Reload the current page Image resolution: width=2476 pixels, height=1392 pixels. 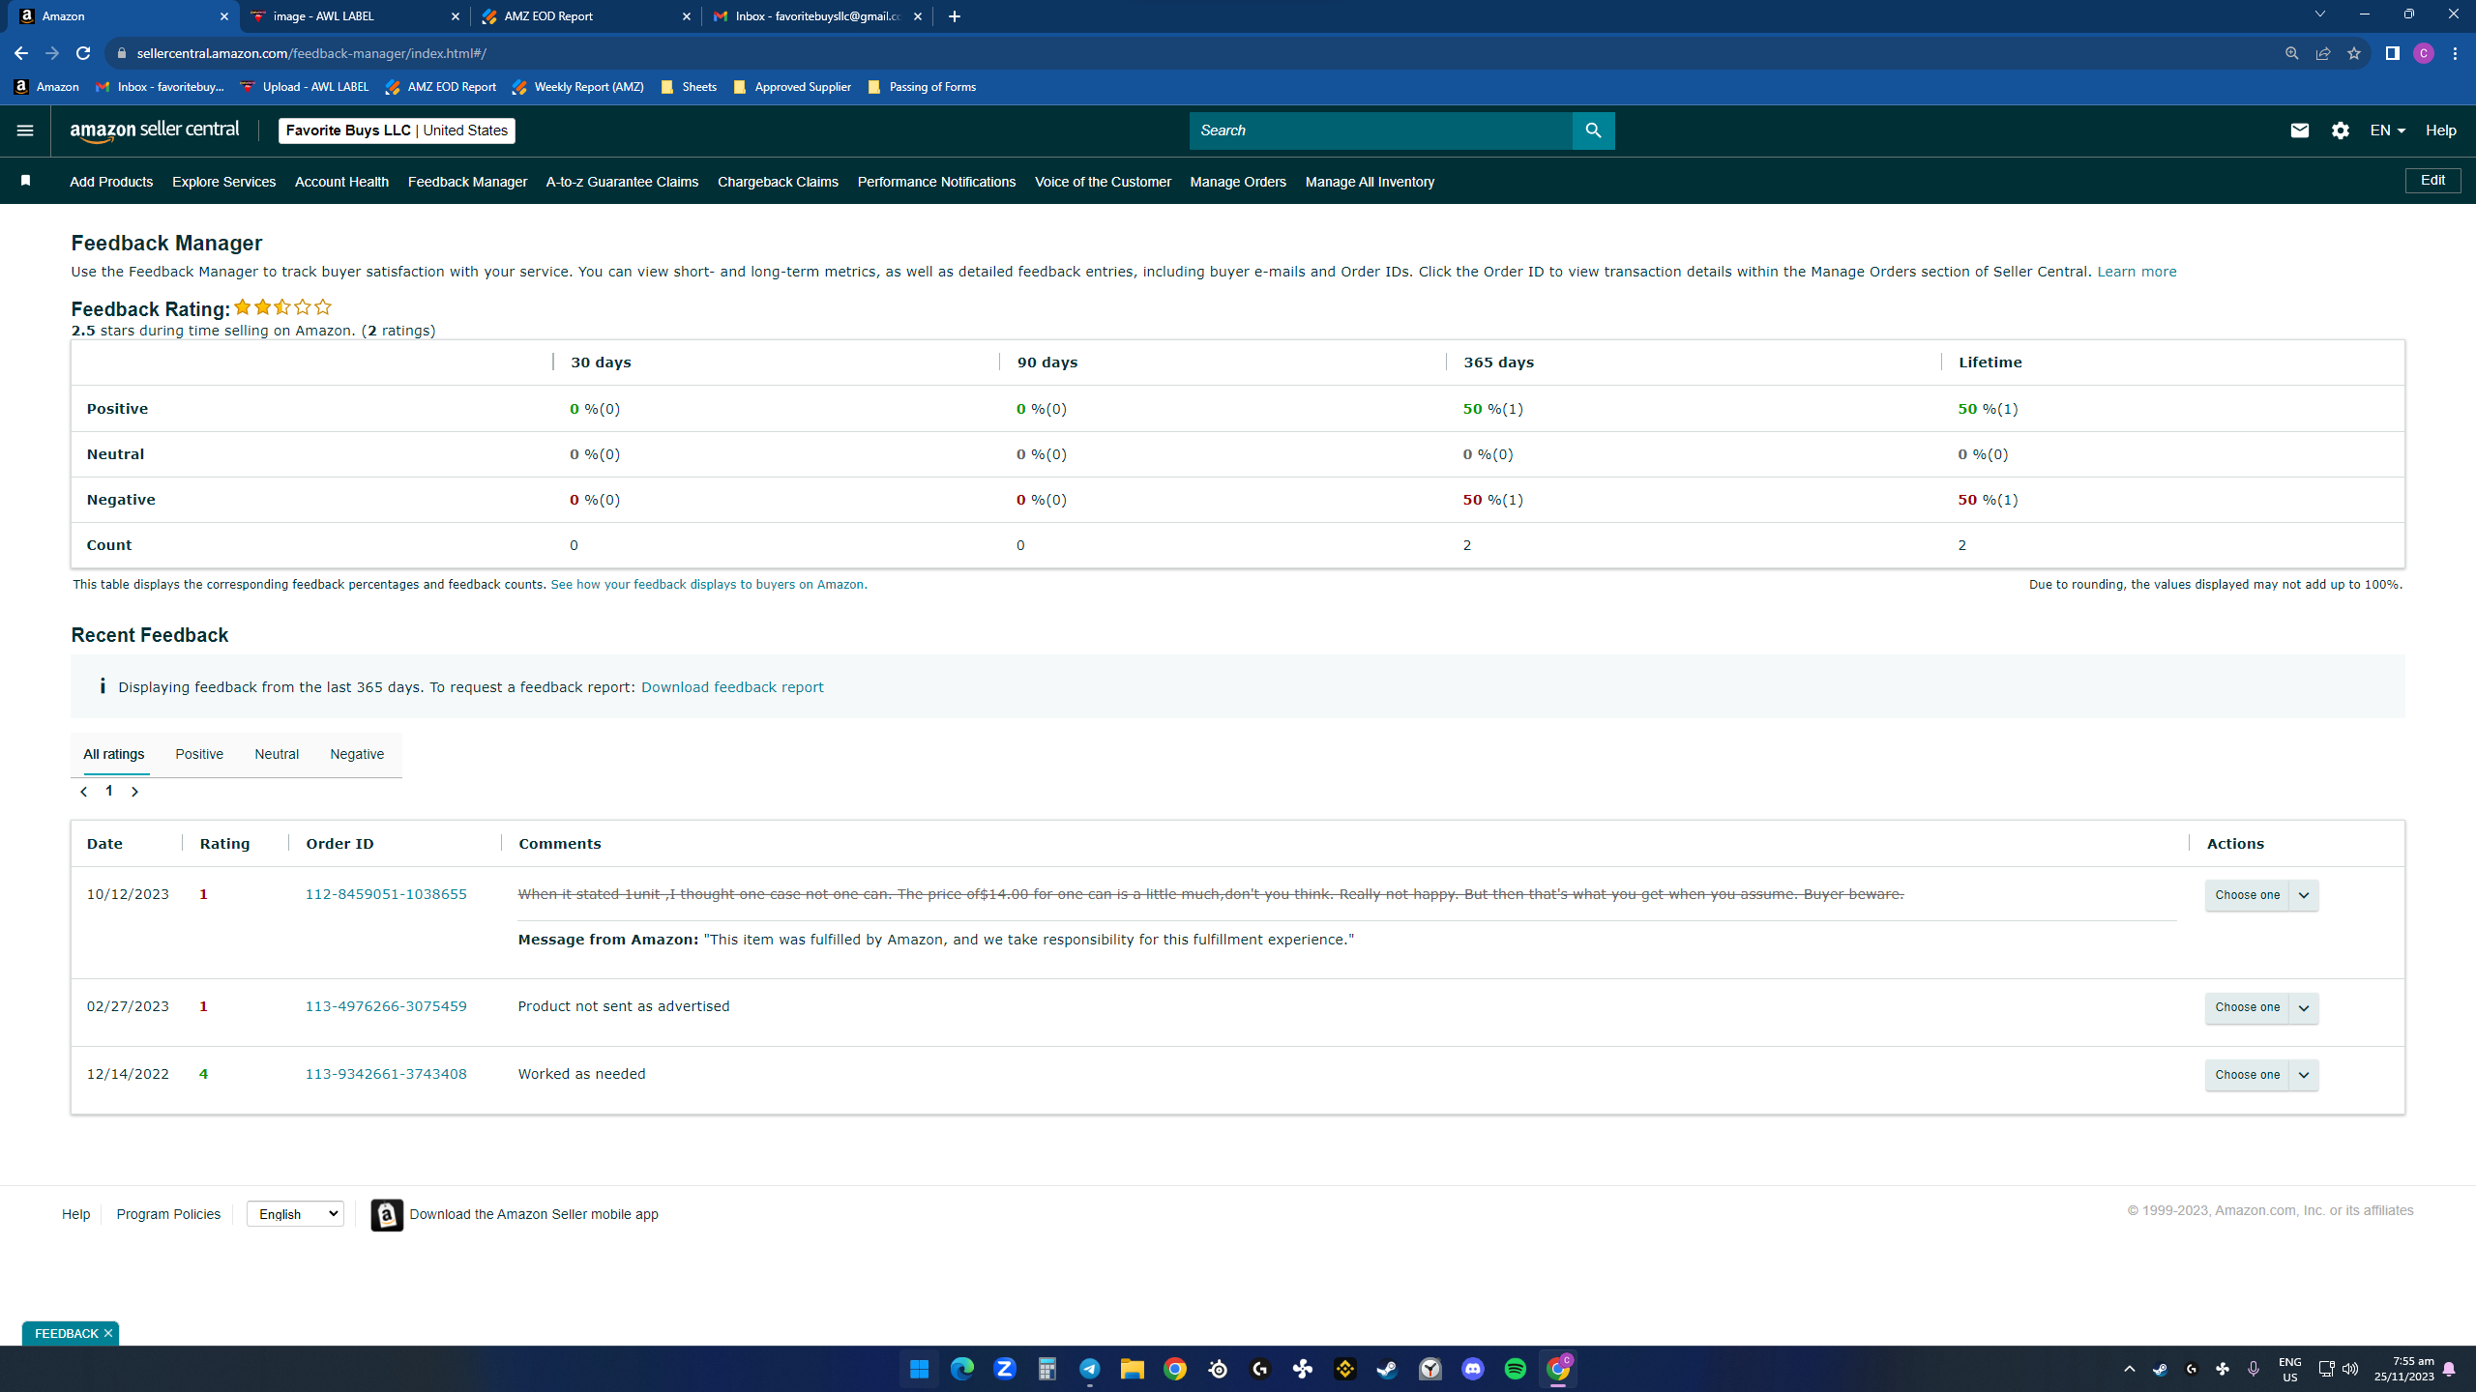pyautogui.click(x=83, y=53)
